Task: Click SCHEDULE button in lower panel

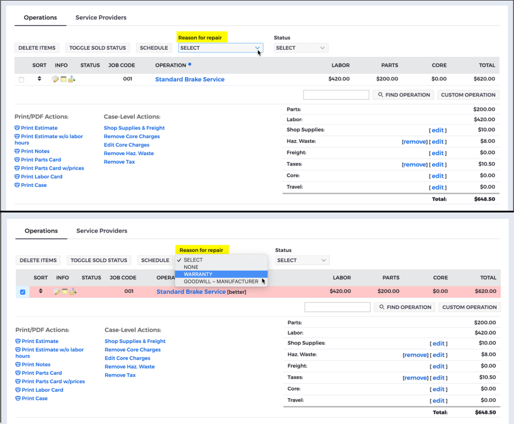Action: click(156, 260)
